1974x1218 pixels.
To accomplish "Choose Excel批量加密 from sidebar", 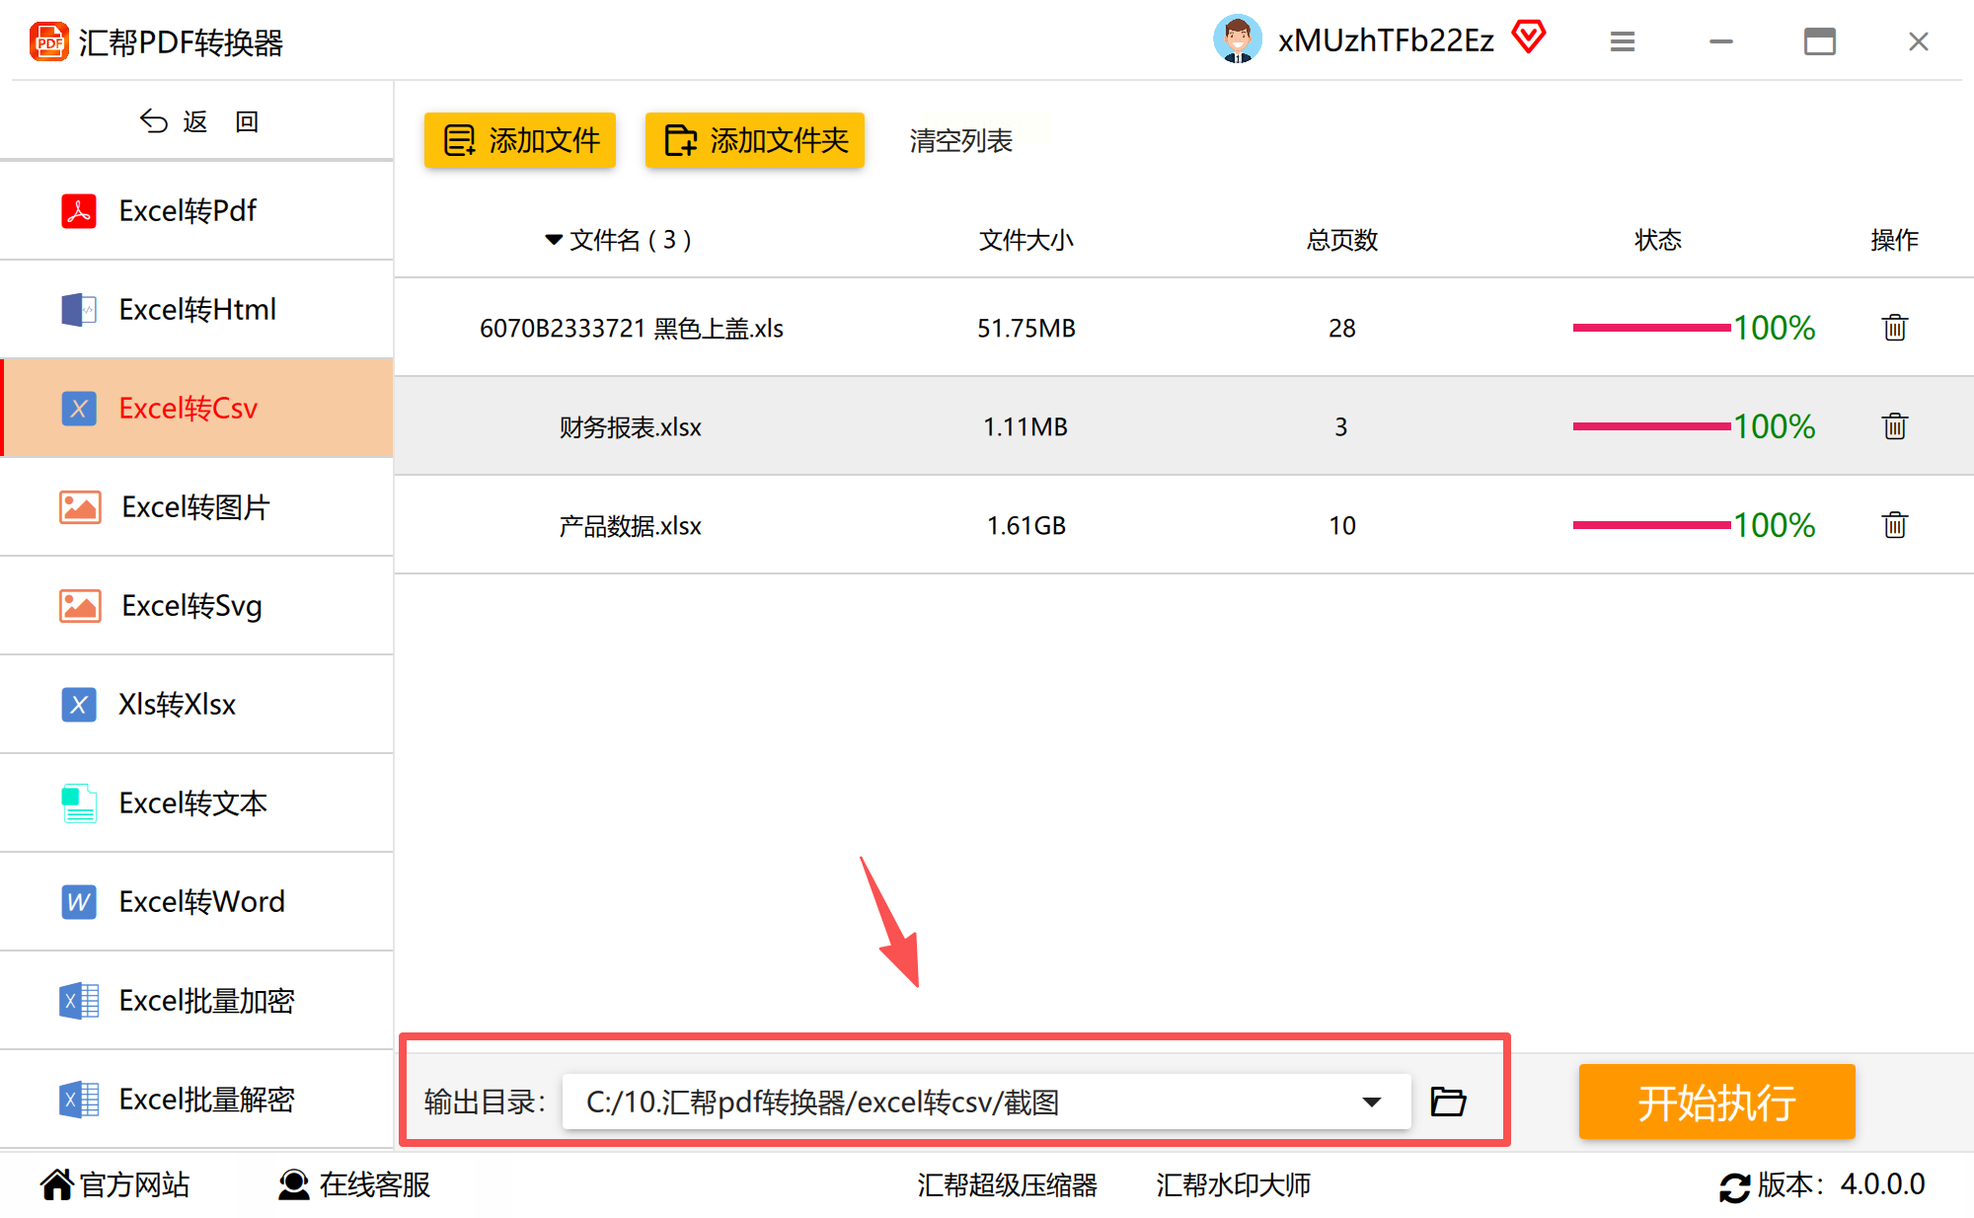I will 206,1000.
